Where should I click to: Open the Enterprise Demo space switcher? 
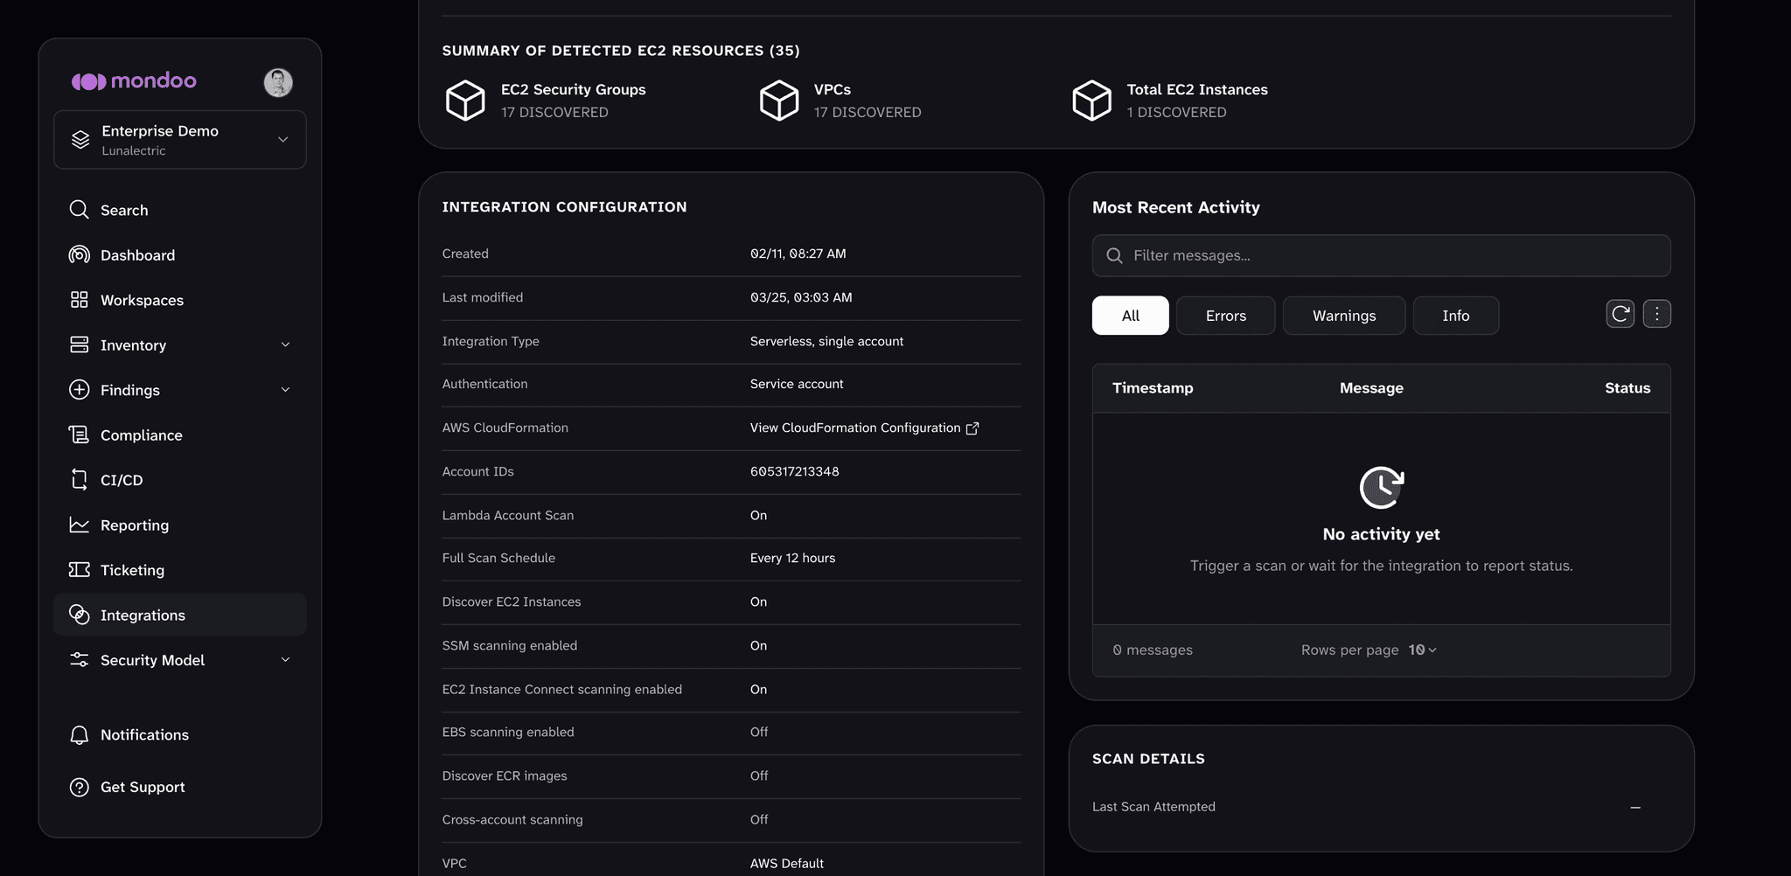click(x=180, y=140)
